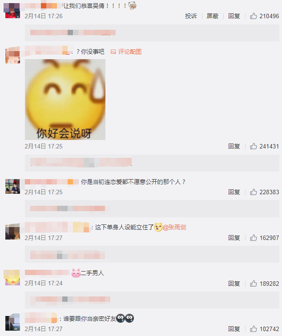The image size is (282, 336).
Task: Reply to the 单身人设 comment
Action: (234, 238)
